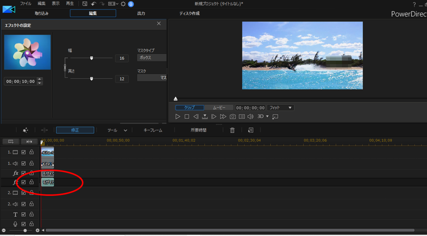The width and height of the screenshot is (427, 236).
Task: Open the フィット zoom dropdown
Action: click(280, 108)
